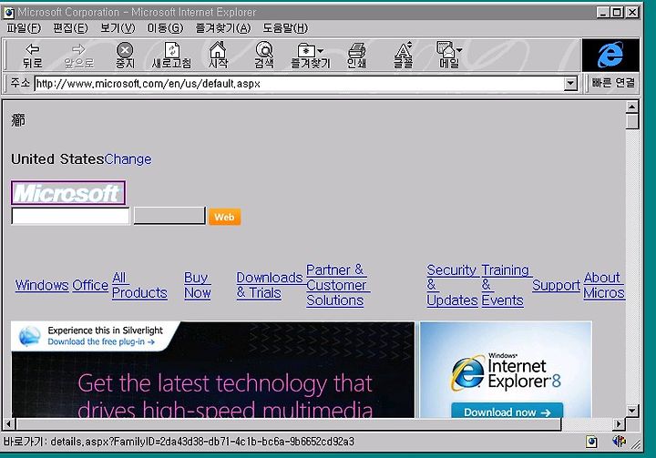
Task: Open the All Products link
Action: point(139,285)
